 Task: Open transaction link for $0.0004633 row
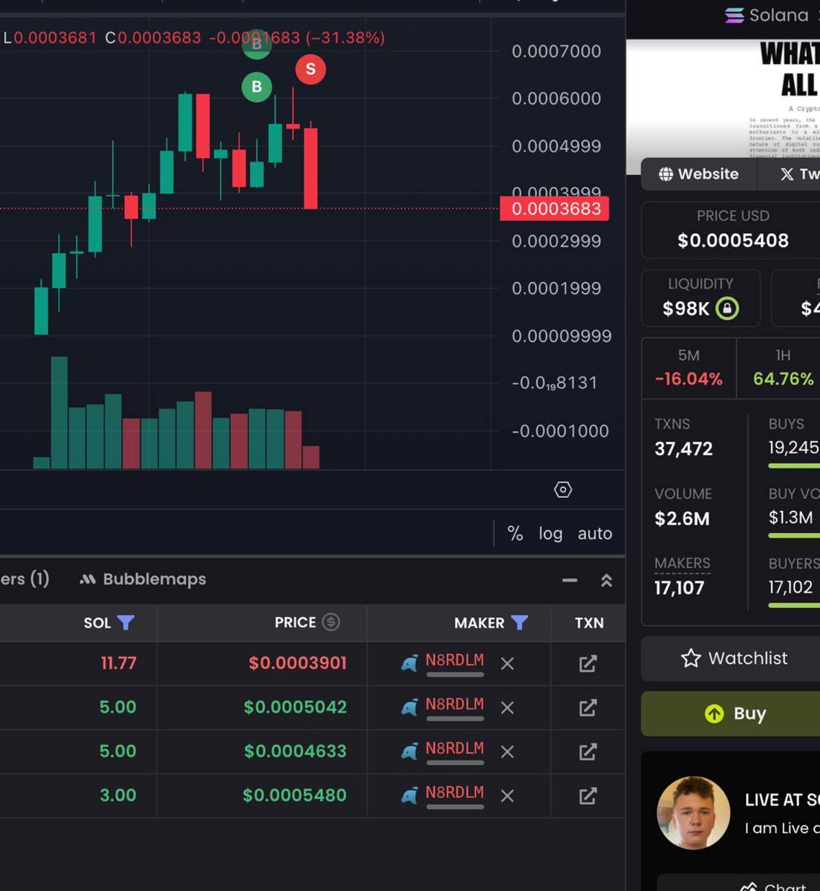pyautogui.click(x=588, y=752)
